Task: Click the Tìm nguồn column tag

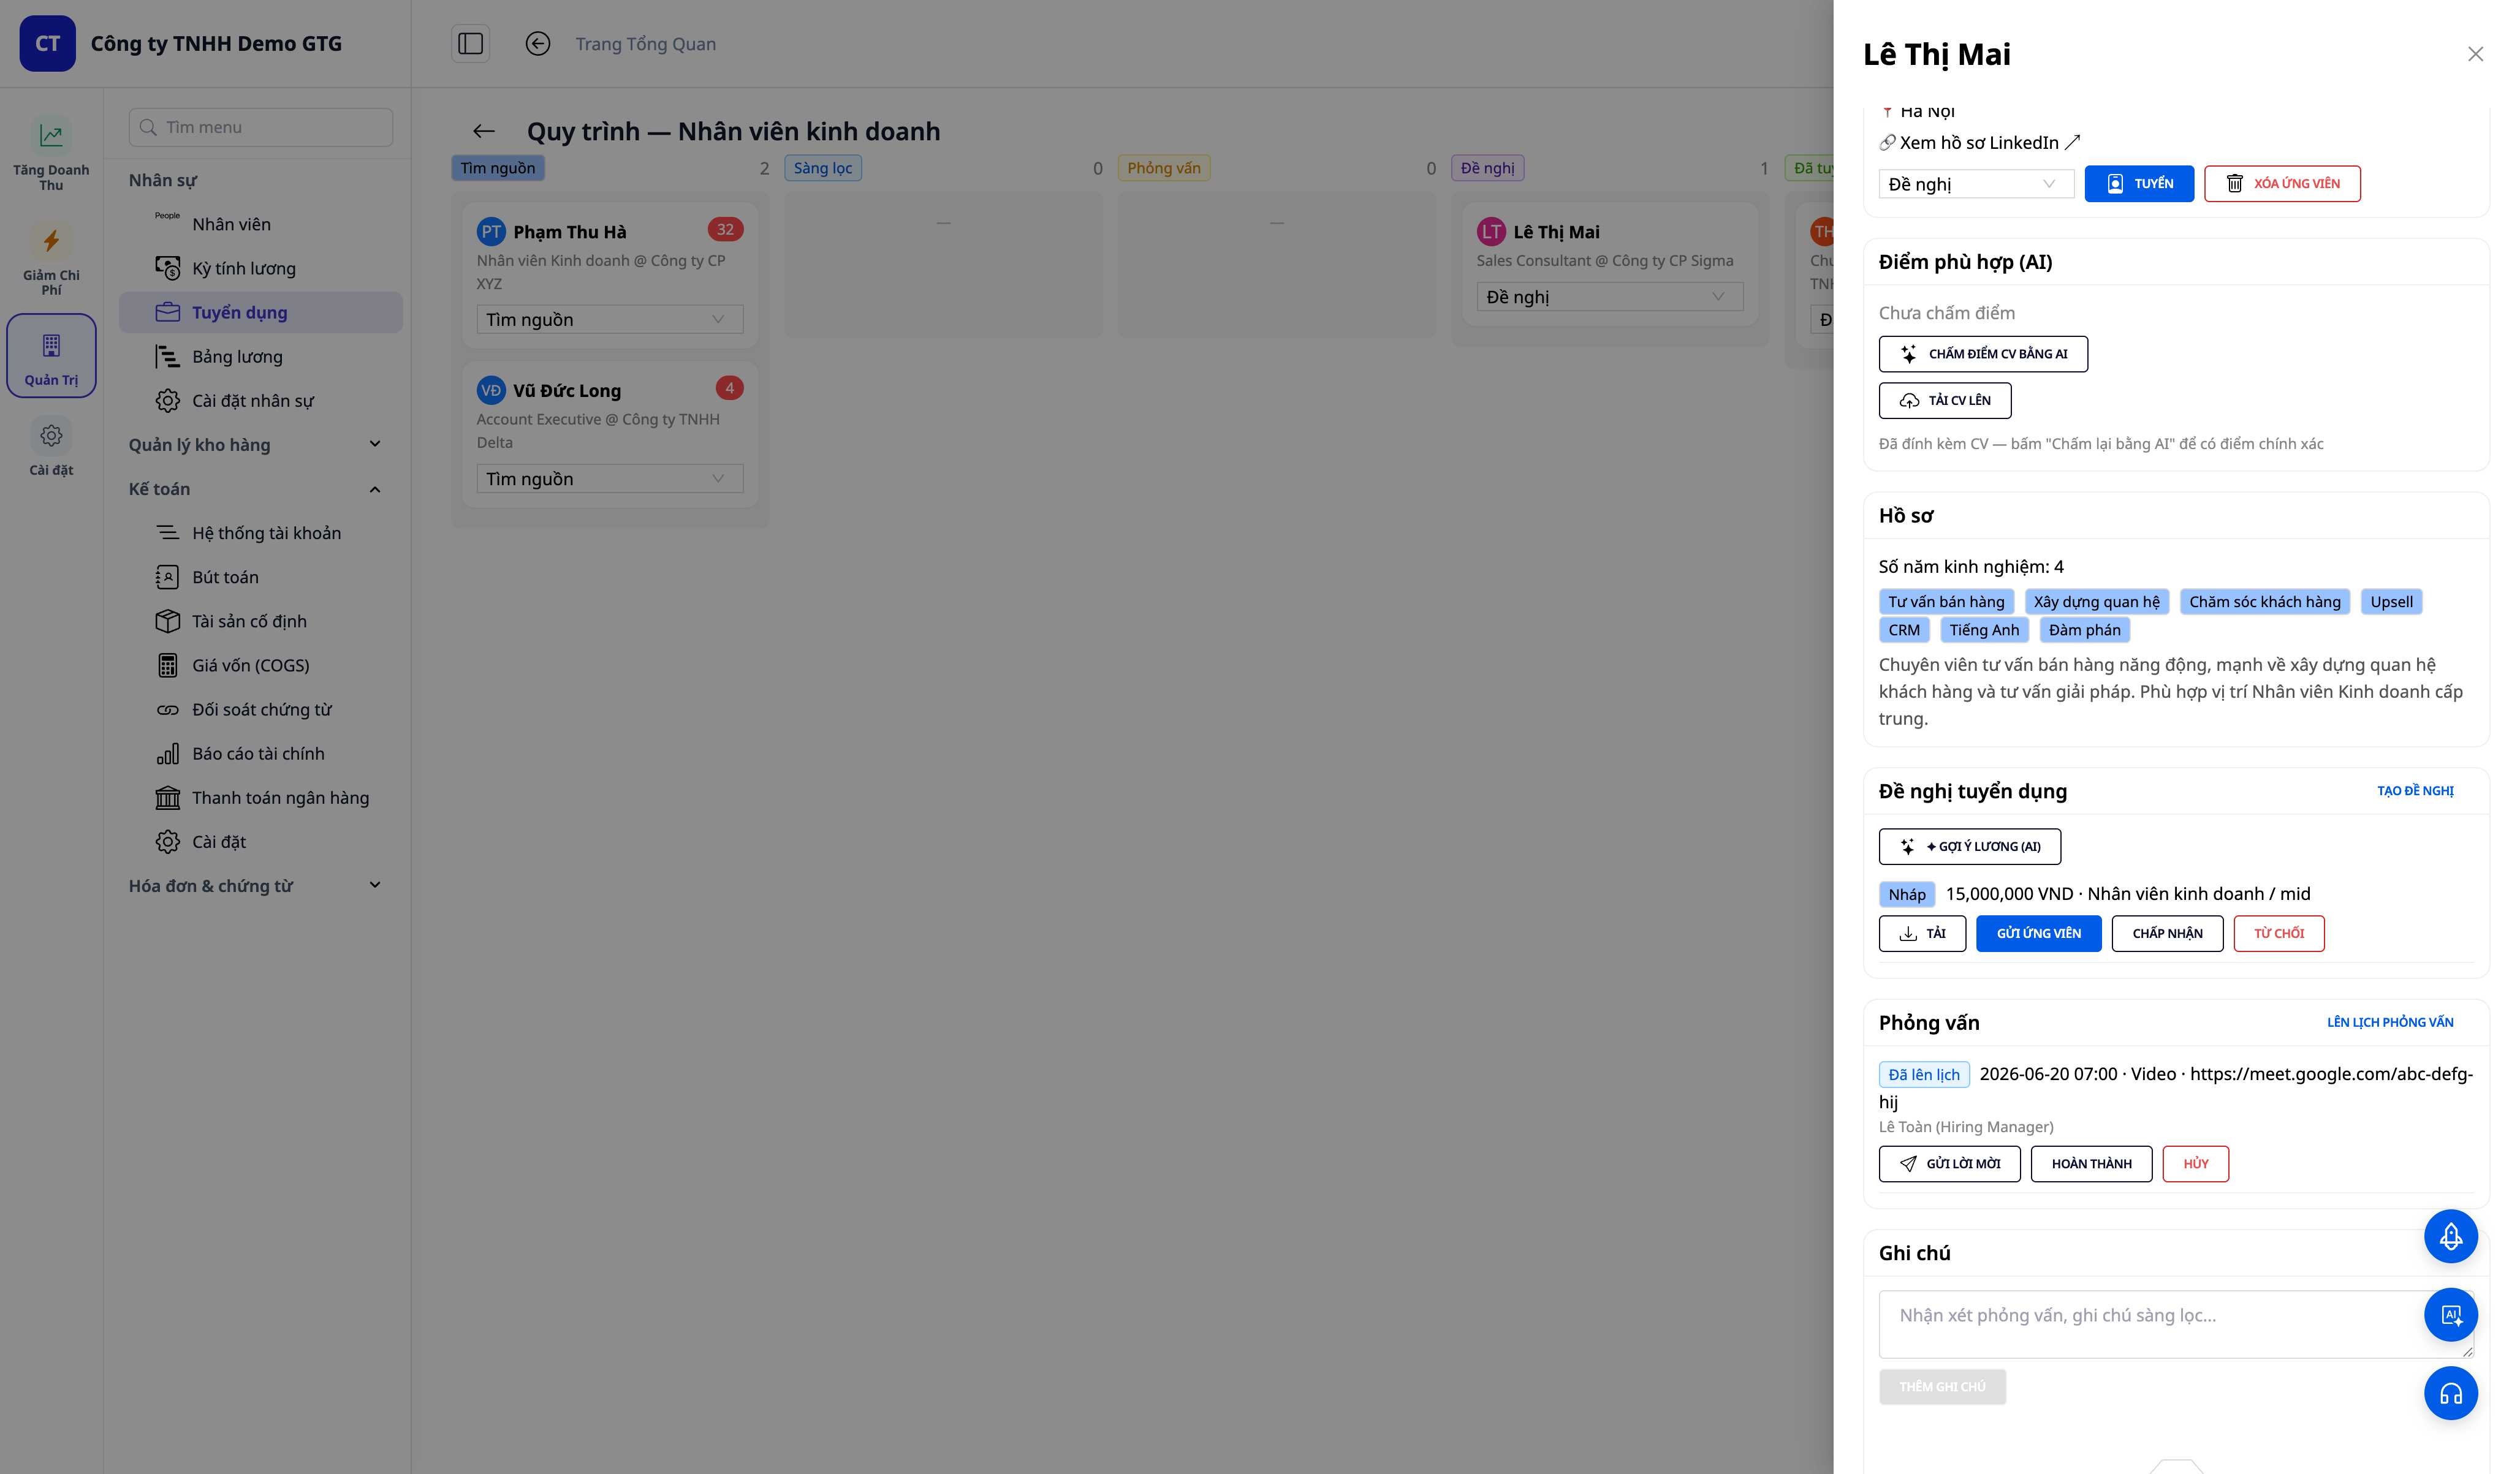Action: tap(498, 168)
